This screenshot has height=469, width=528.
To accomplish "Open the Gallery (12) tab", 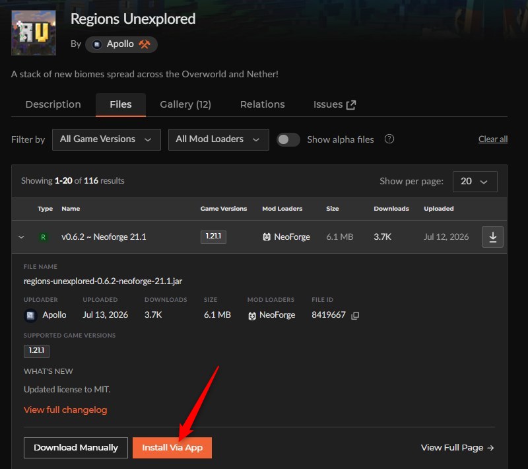I will pos(185,104).
